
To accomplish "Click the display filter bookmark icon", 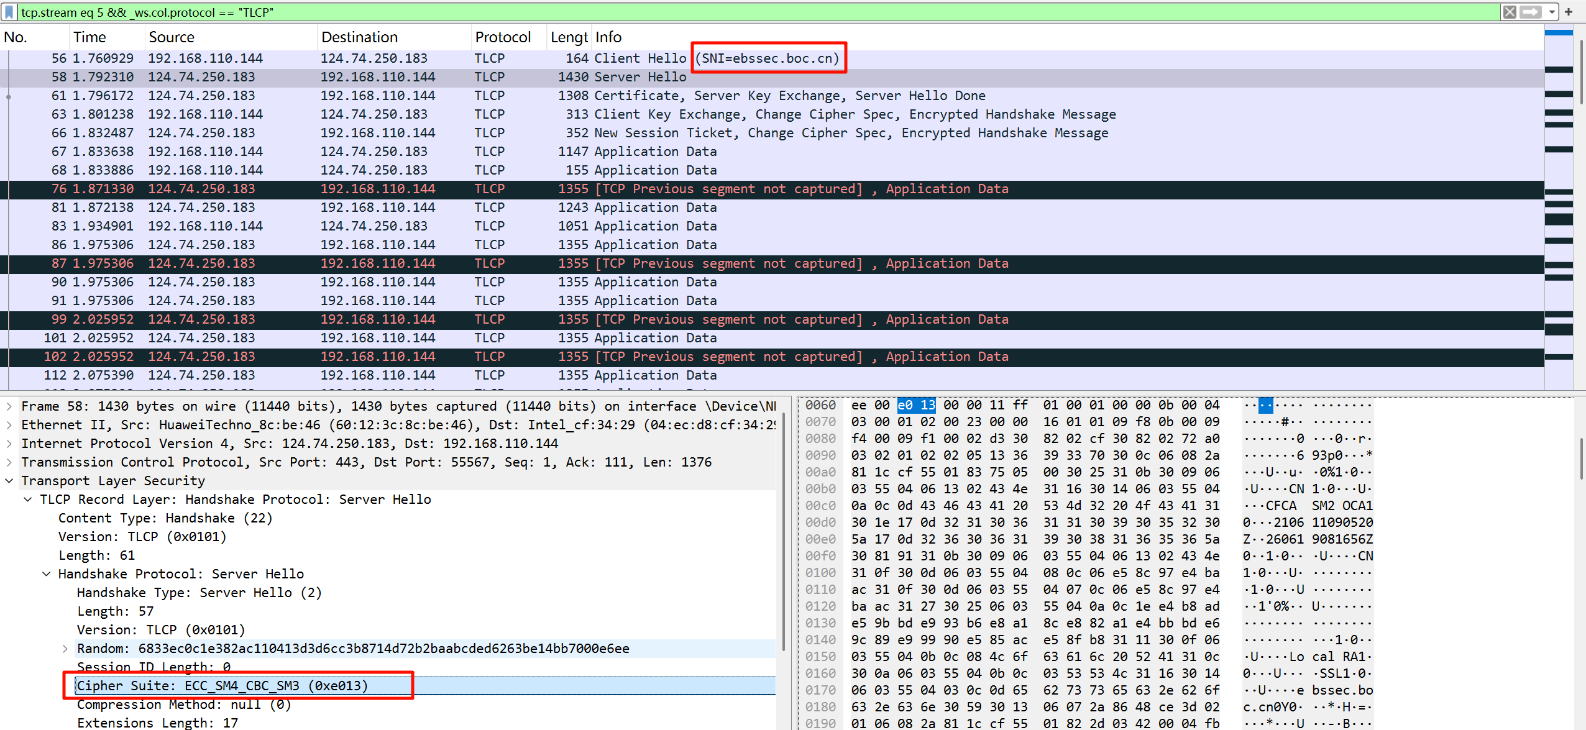I will (x=9, y=12).
